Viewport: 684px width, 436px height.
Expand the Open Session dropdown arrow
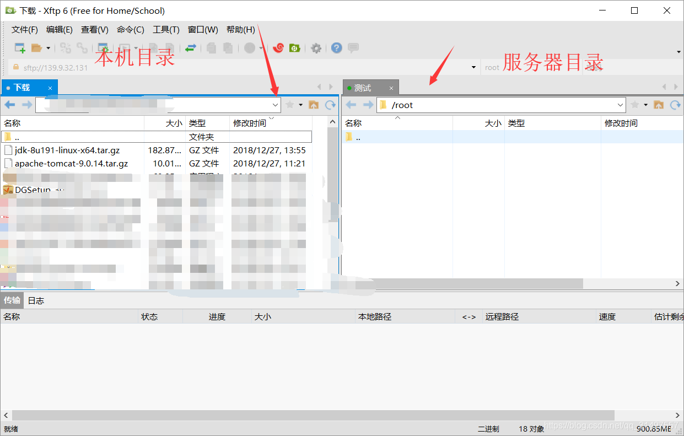[49, 49]
